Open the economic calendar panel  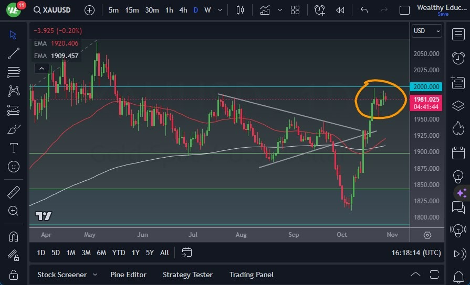[x=458, y=153]
